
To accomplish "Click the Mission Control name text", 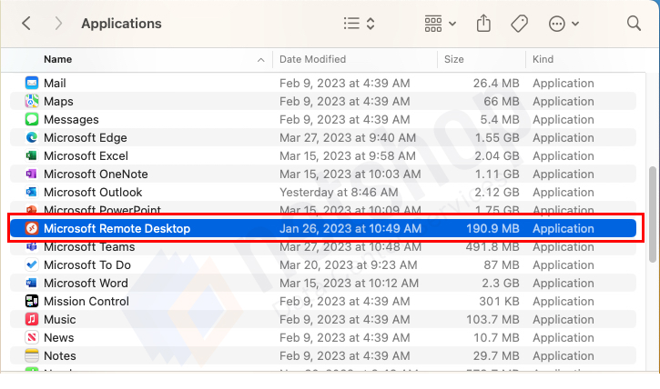I will 86,301.
